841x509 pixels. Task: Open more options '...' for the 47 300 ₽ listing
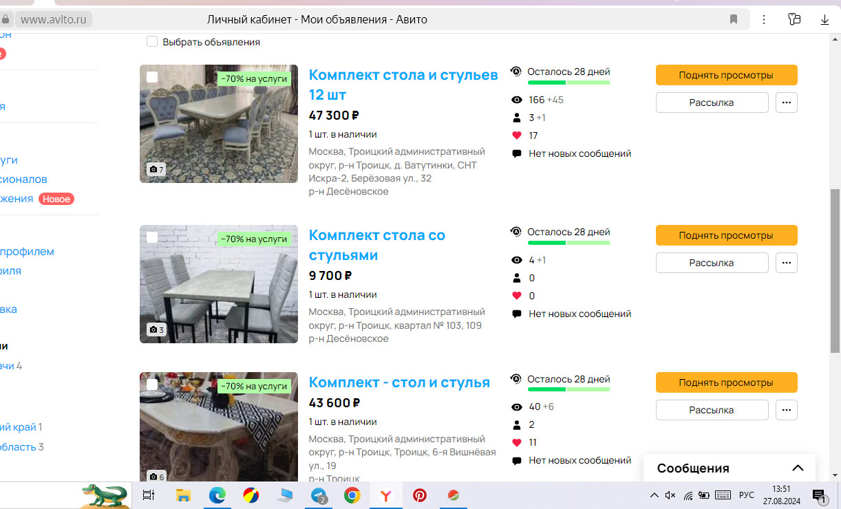[787, 102]
